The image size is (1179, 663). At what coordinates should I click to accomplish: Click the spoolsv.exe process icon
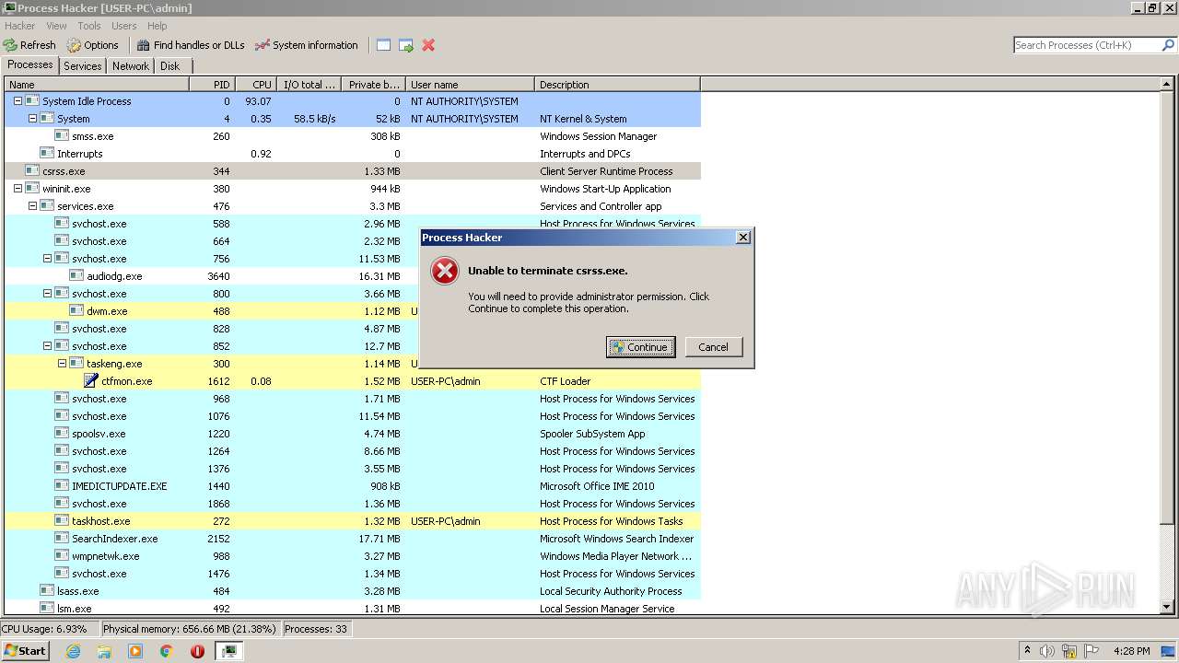[x=62, y=434]
